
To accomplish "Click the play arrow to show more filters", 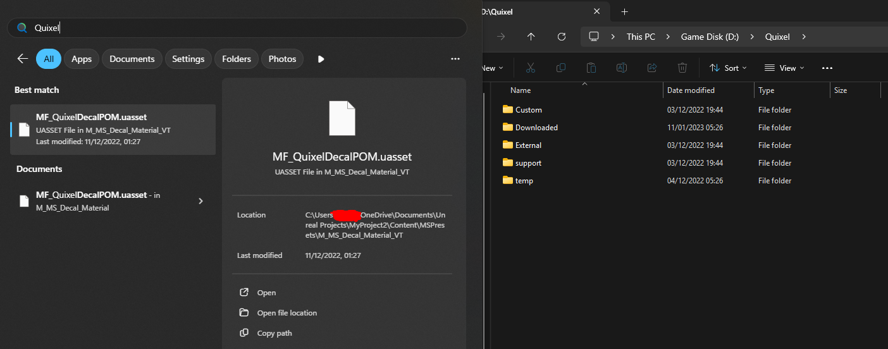I will [x=321, y=59].
